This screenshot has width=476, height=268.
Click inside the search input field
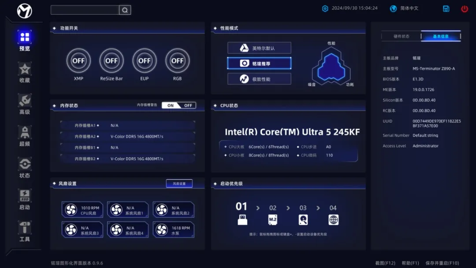[x=85, y=10]
